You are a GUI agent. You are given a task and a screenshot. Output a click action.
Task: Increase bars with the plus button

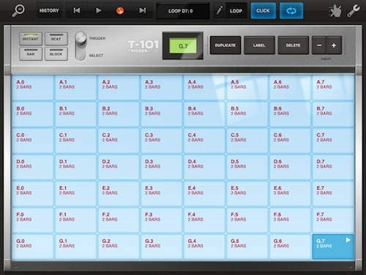pyautogui.click(x=334, y=45)
